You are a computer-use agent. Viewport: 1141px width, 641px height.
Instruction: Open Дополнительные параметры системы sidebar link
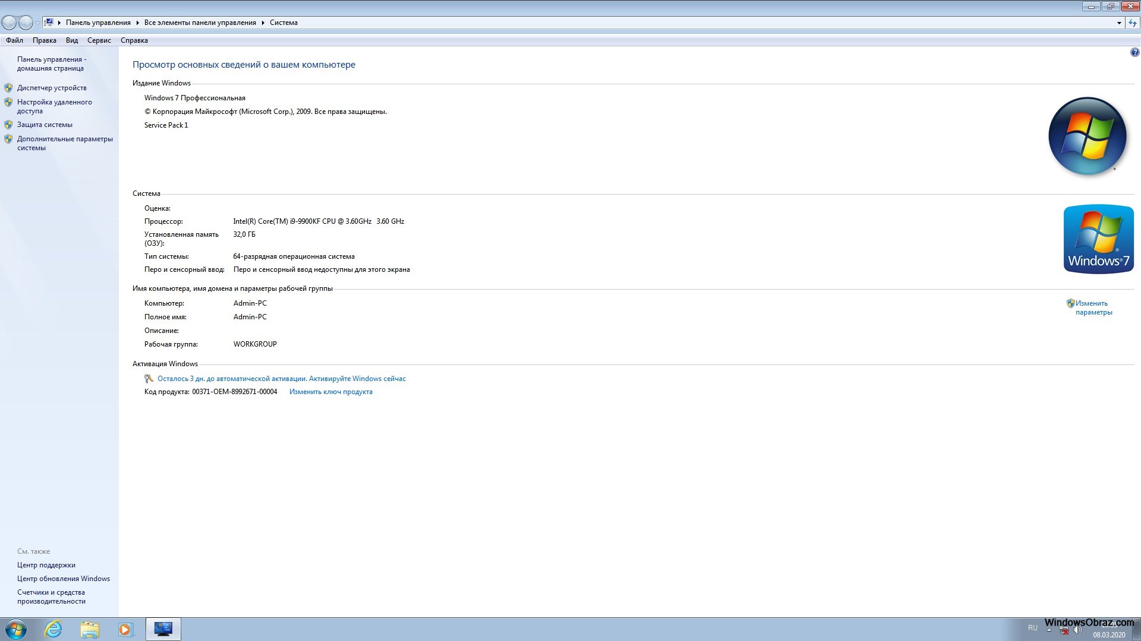click(65, 142)
